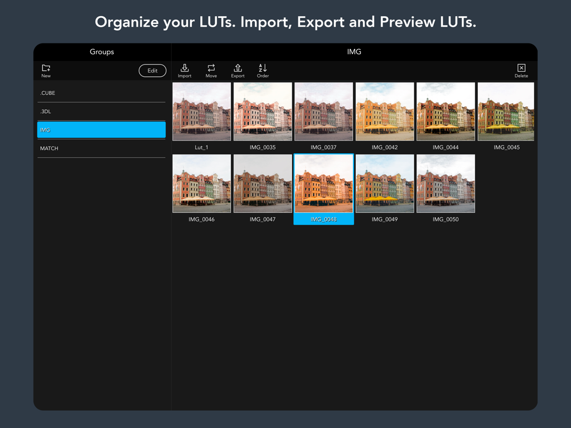The width and height of the screenshot is (571, 428).
Task: Select the highlighted IMG group
Action: (101, 129)
